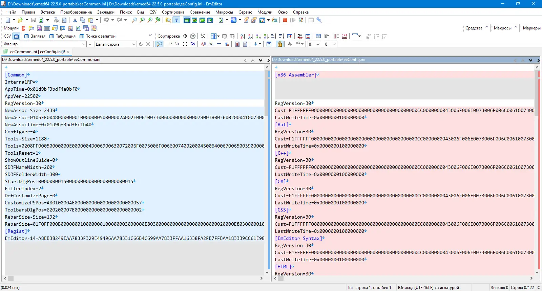This screenshot has height=291, width=542.
Task: Click the Sort A to Z ascending icon
Action: coord(243,36)
